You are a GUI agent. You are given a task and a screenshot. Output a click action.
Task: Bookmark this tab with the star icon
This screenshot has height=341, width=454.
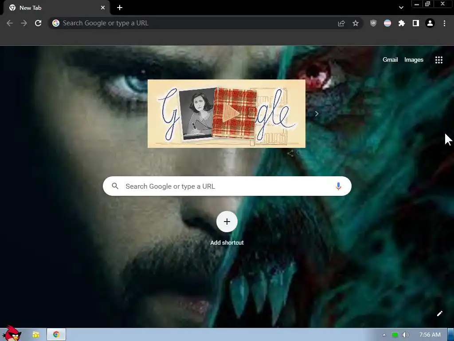click(356, 23)
